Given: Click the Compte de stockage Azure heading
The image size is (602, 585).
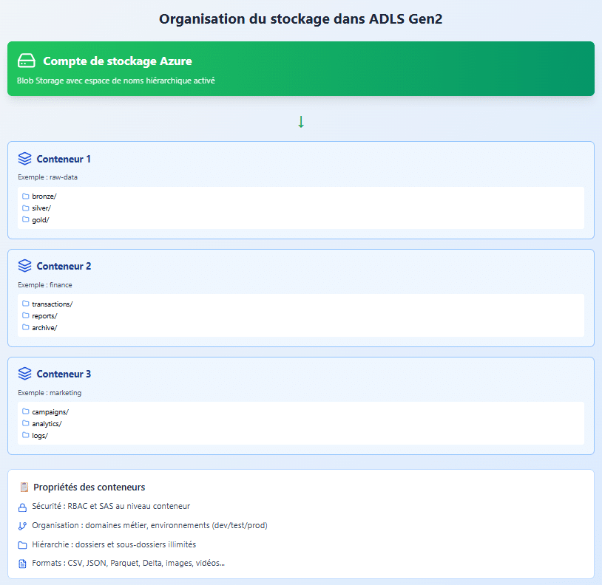Looking at the screenshot, I should tap(118, 61).
